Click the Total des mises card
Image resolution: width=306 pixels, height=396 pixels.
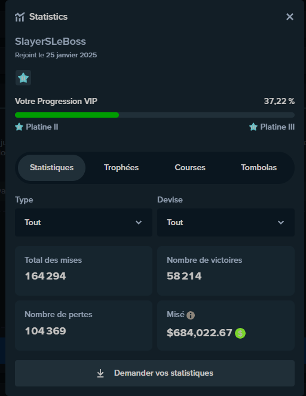click(84, 271)
